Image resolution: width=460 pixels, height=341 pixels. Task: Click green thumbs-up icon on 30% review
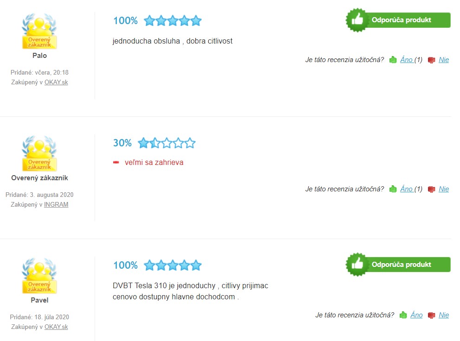(x=393, y=189)
